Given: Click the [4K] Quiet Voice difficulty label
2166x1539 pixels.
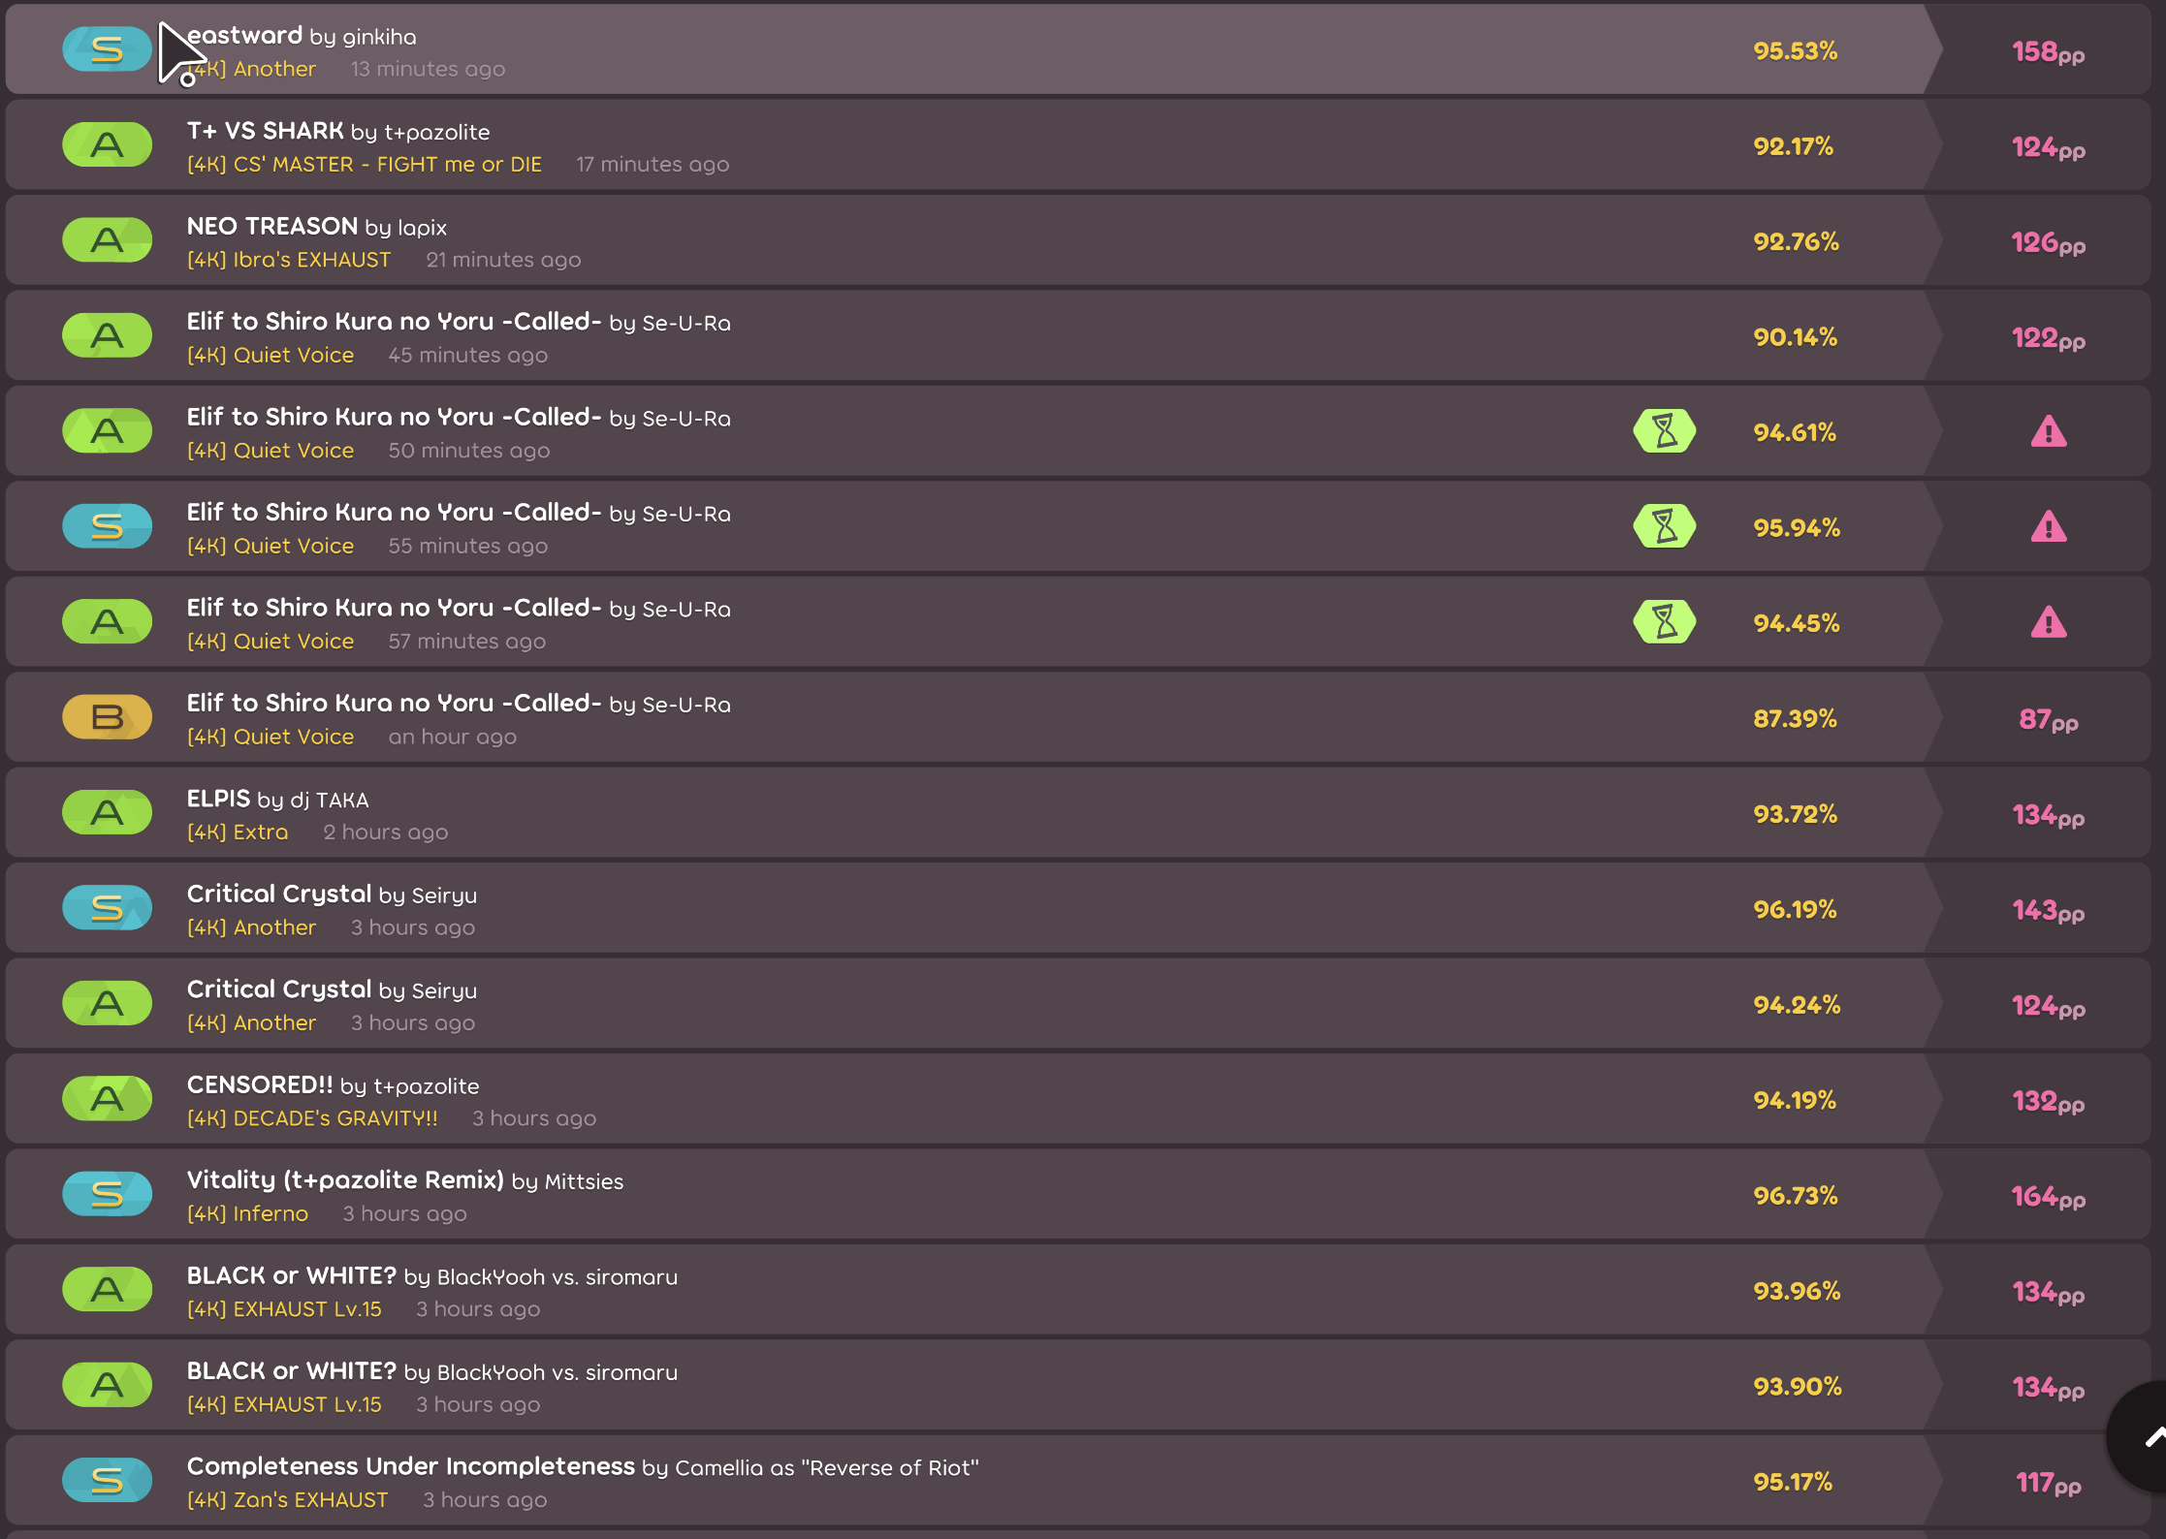Looking at the screenshot, I should pyautogui.click(x=271, y=355).
